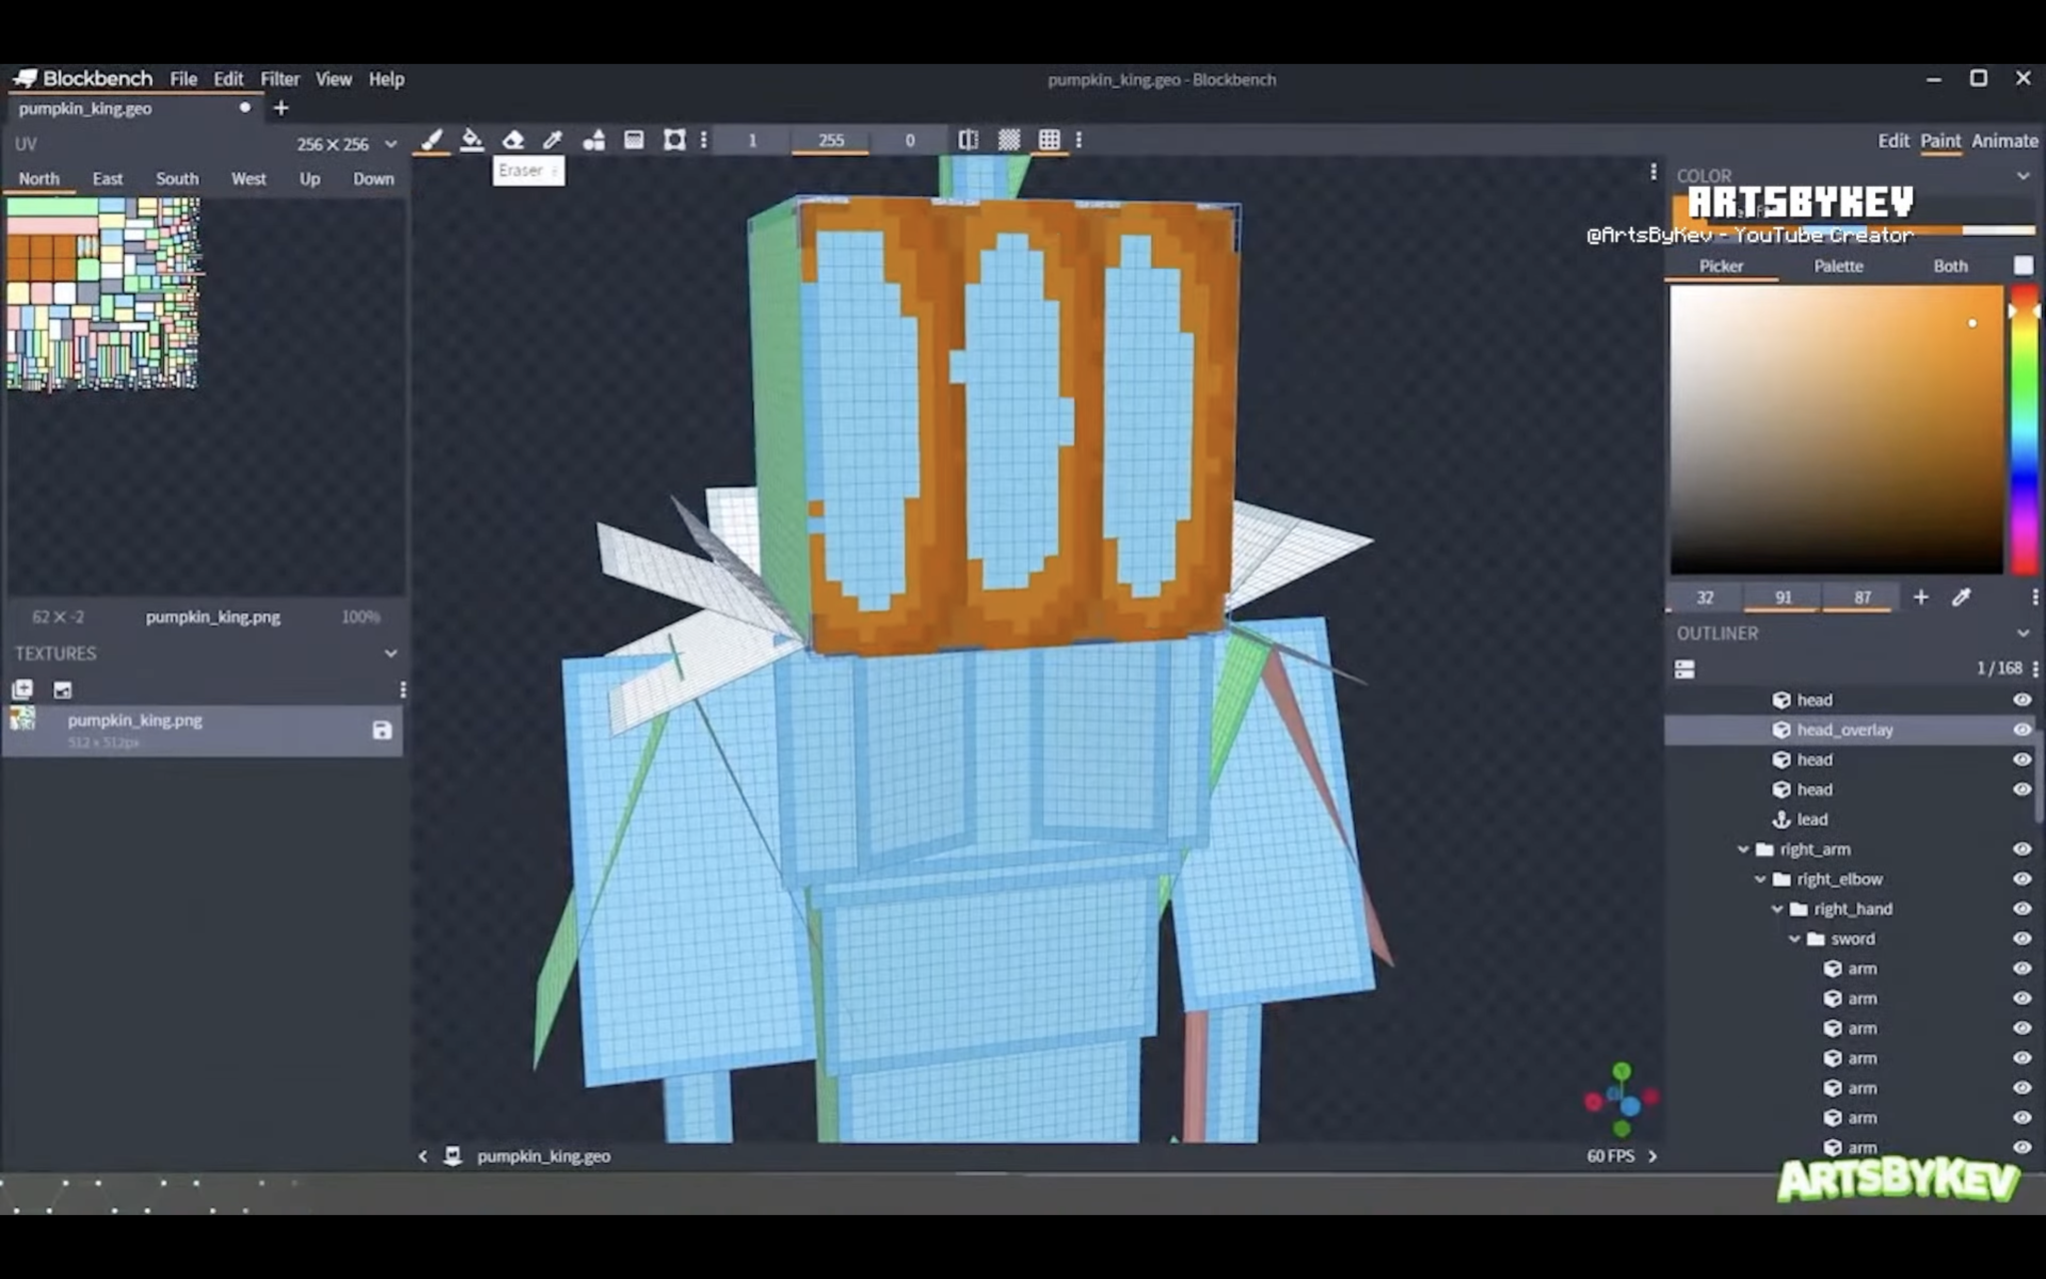This screenshot has width=2046, height=1279.
Task: Click the plus button to add a color
Action: [x=1920, y=597]
